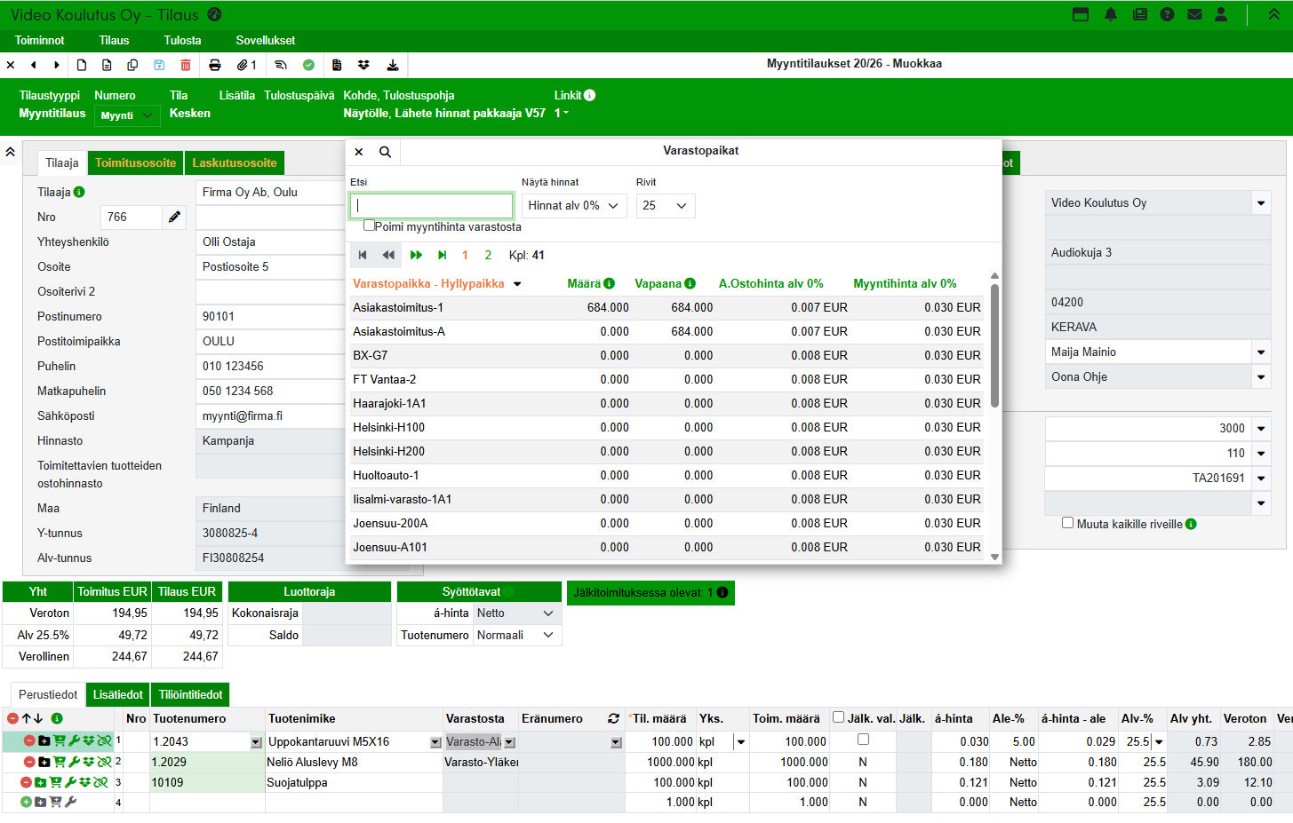Screen dimensions: 1293x823
Task: Expand the Rivit count dropdown
Action: [x=665, y=206]
